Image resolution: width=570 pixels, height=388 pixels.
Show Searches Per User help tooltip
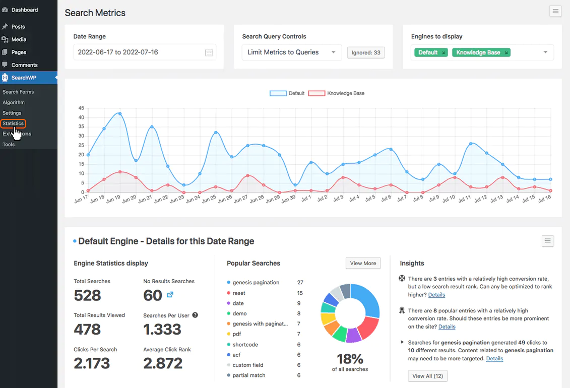pos(195,315)
